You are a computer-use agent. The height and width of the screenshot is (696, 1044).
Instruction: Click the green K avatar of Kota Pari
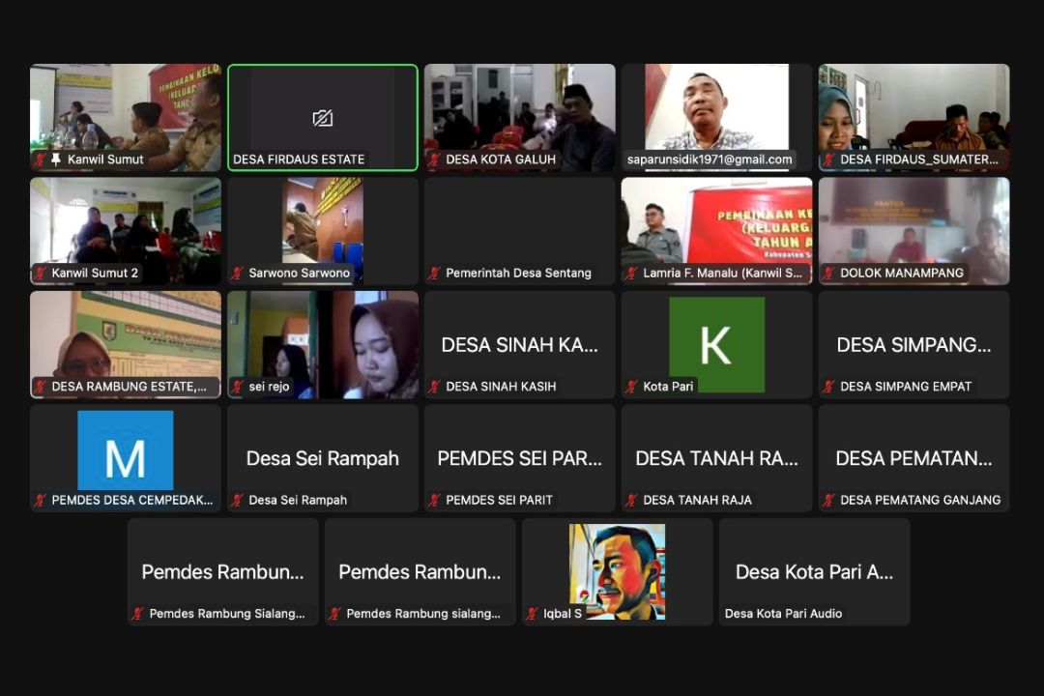716,344
